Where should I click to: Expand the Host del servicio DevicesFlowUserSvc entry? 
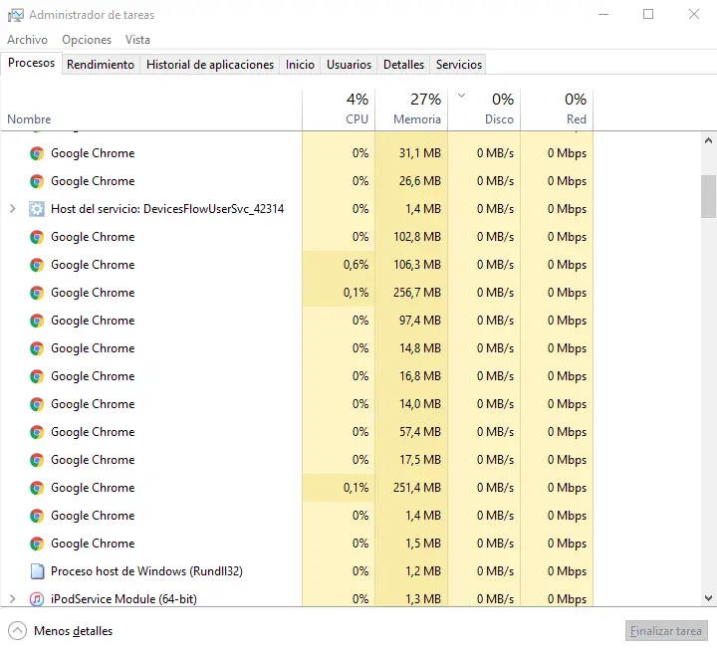12,209
